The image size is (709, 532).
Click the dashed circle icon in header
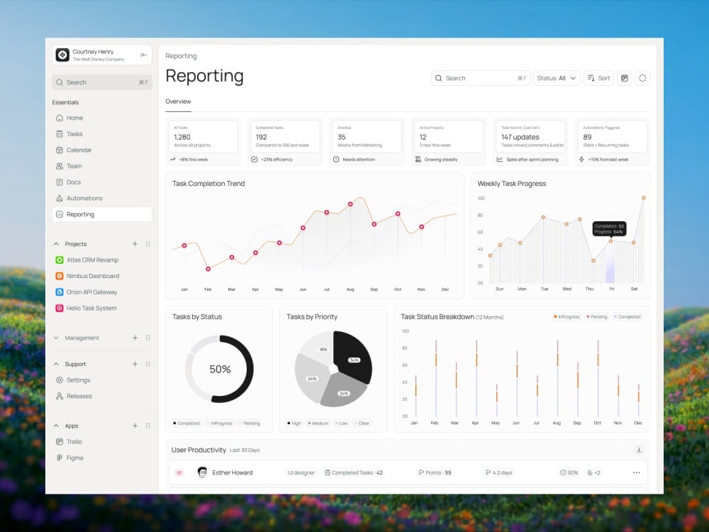642,78
